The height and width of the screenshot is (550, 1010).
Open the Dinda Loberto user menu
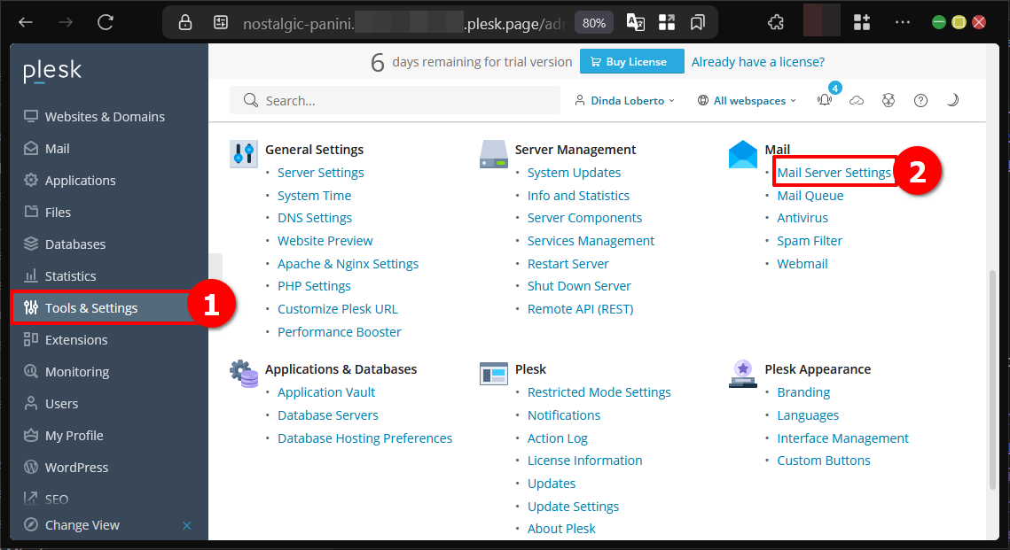(624, 100)
